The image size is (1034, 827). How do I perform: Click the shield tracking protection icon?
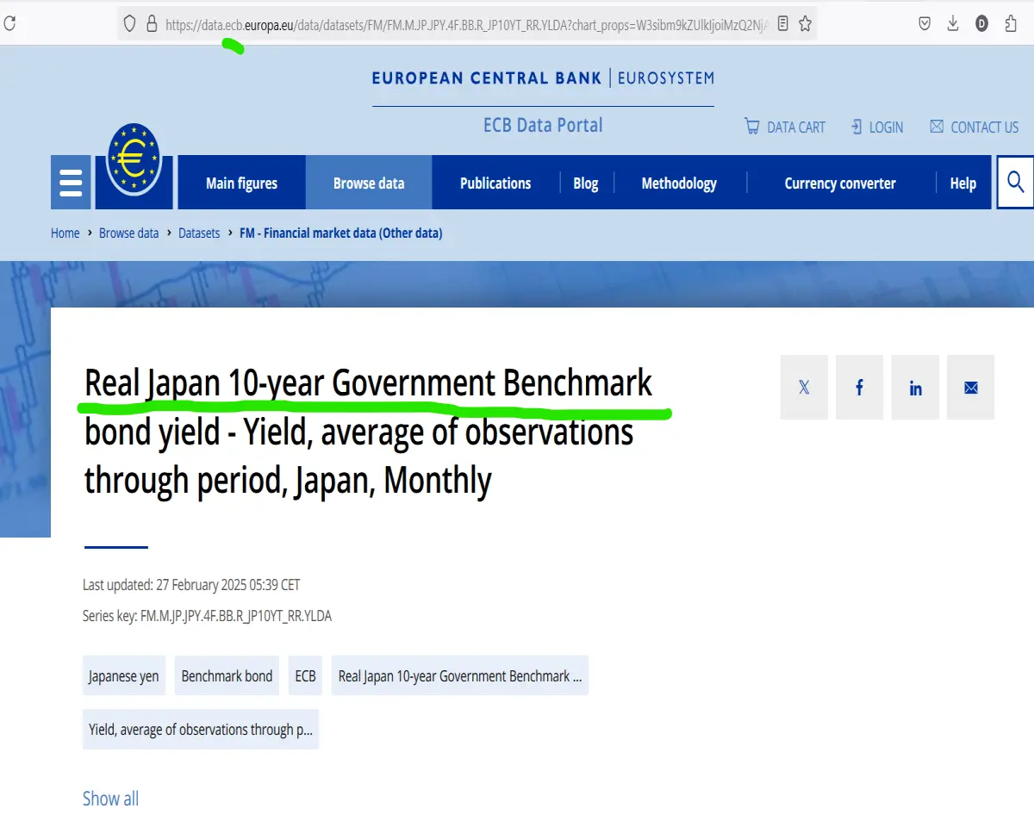pos(130,24)
